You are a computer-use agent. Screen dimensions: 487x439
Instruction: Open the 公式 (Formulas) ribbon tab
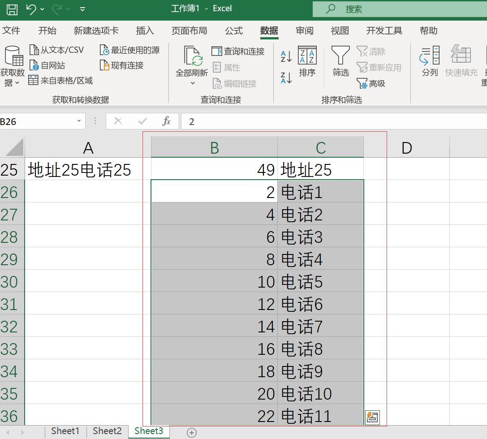click(233, 31)
